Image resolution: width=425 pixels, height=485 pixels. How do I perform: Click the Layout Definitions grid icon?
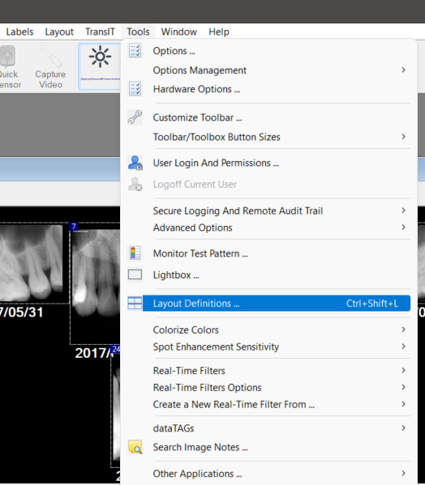pyautogui.click(x=135, y=303)
